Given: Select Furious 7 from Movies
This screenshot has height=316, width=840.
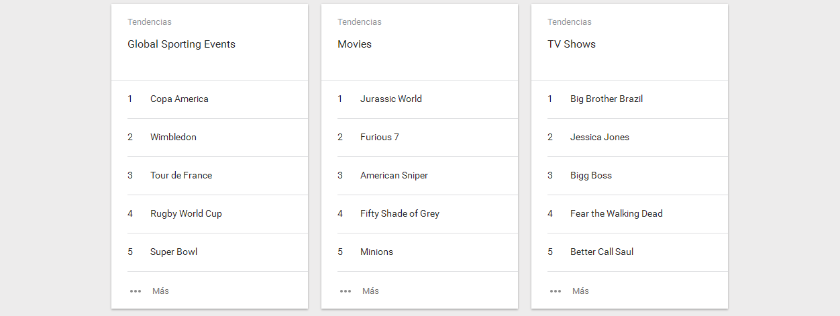Looking at the screenshot, I should click(380, 138).
